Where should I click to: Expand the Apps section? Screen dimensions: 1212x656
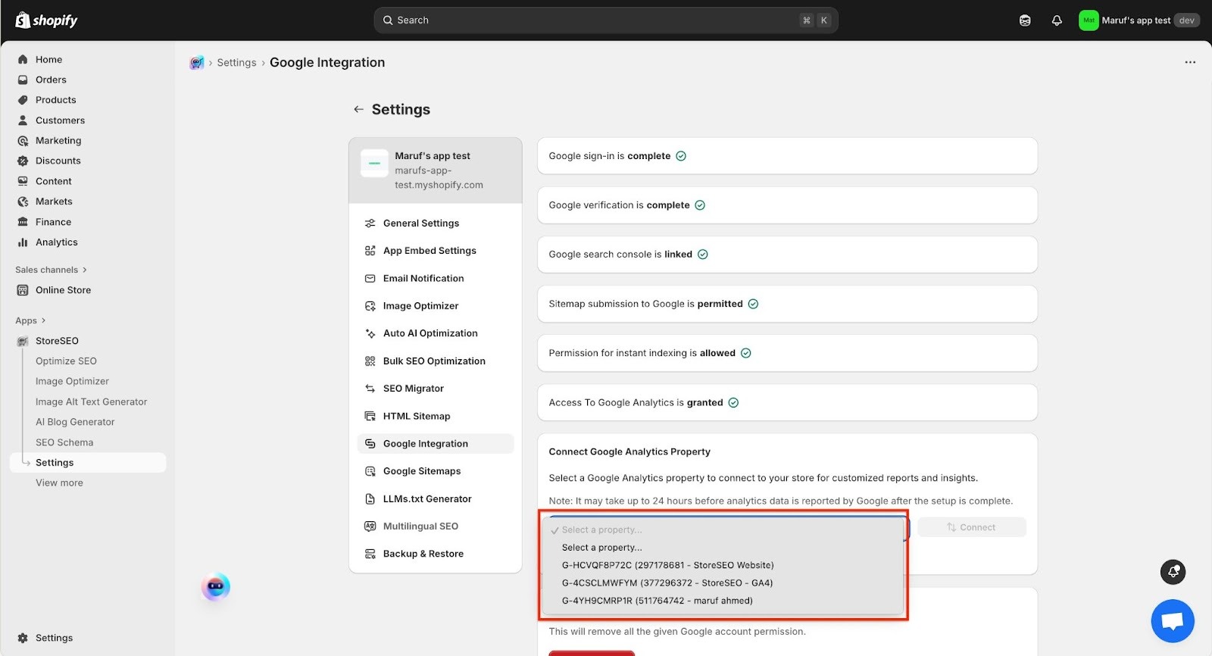[30, 320]
